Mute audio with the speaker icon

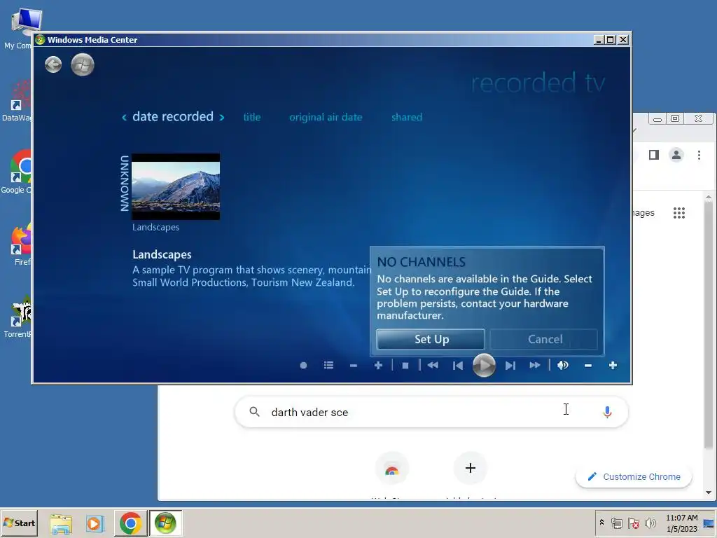(x=563, y=365)
